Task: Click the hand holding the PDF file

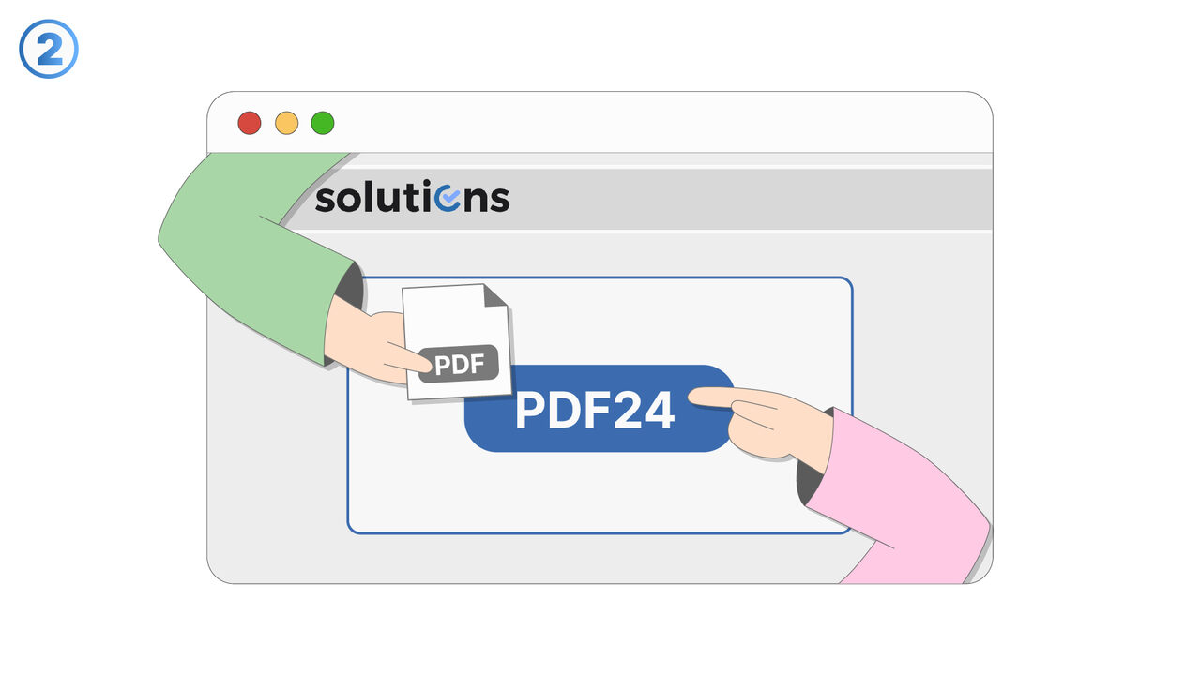Action: 371,347
